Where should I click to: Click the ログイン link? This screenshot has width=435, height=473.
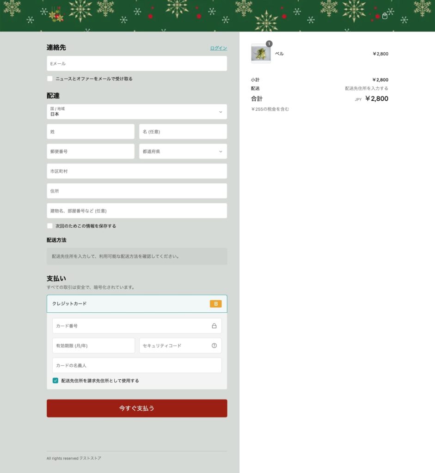(x=218, y=48)
